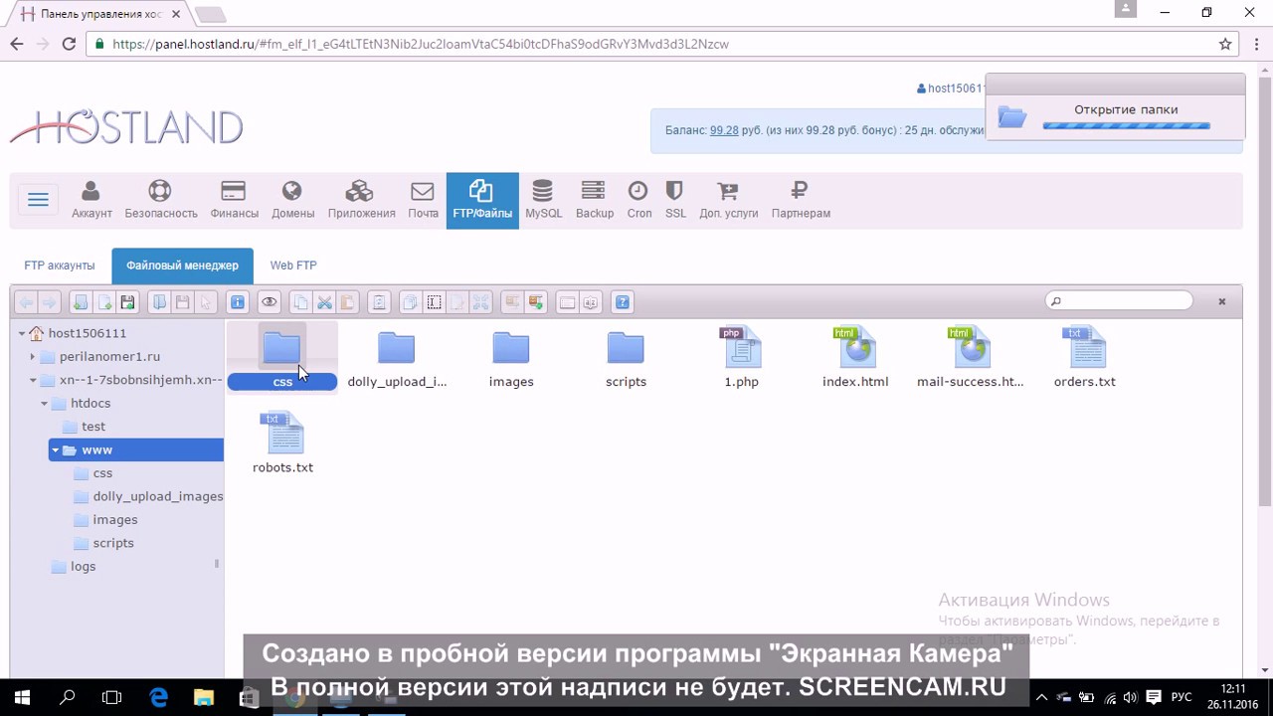Go to the Финансы section
The height and width of the screenshot is (716, 1273).
click(x=234, y=200)
